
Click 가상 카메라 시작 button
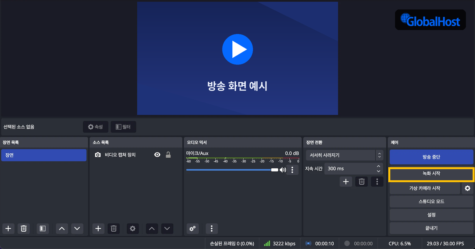pyautogui.click(x=425, y=188)
